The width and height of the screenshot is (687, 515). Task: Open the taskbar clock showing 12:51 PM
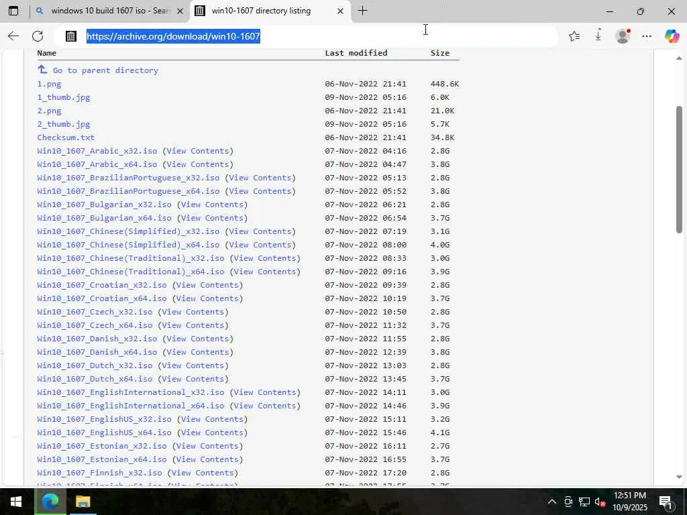pos(629,502)
